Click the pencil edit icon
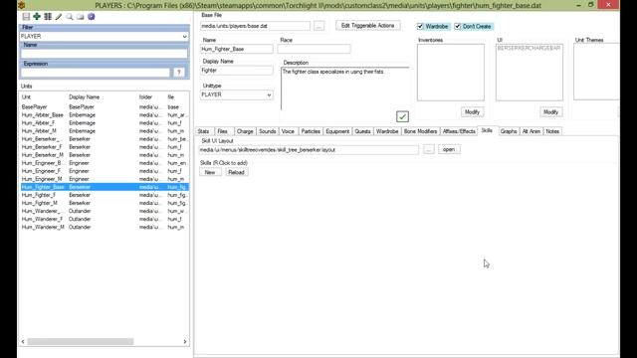This screenshot has width=637, height=358. tap(59, 17)
